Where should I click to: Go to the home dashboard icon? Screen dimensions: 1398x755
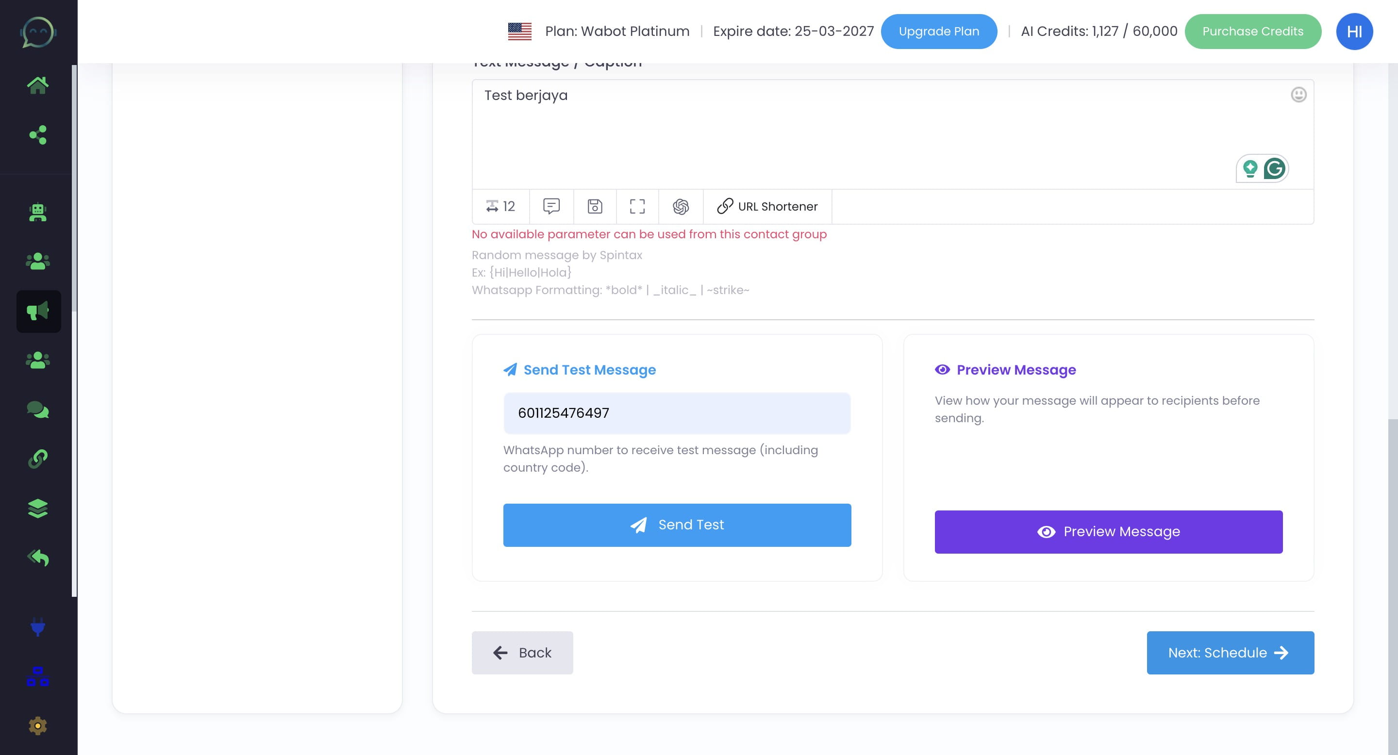38,85
